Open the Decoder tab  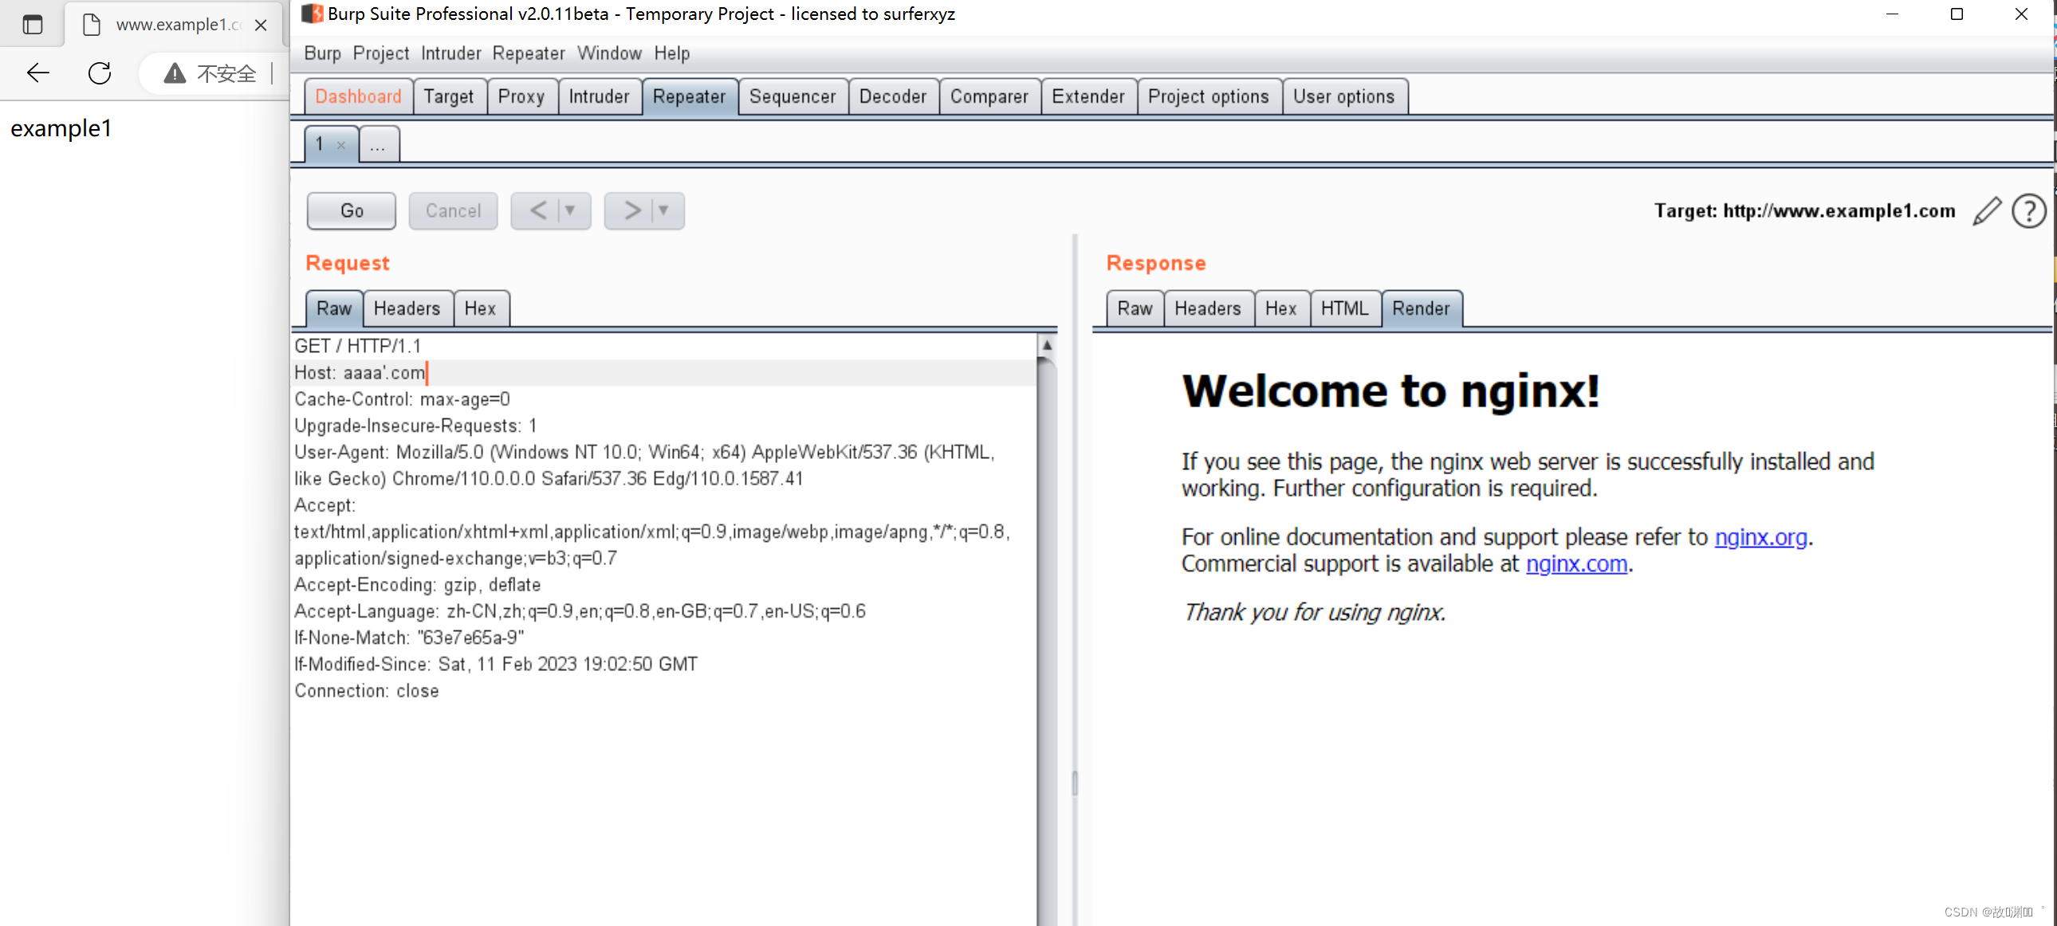[x=891, y=96]
